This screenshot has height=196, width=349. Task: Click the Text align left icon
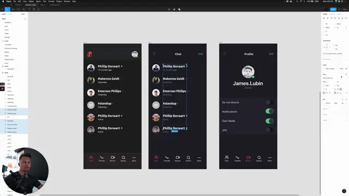[324, 93]
